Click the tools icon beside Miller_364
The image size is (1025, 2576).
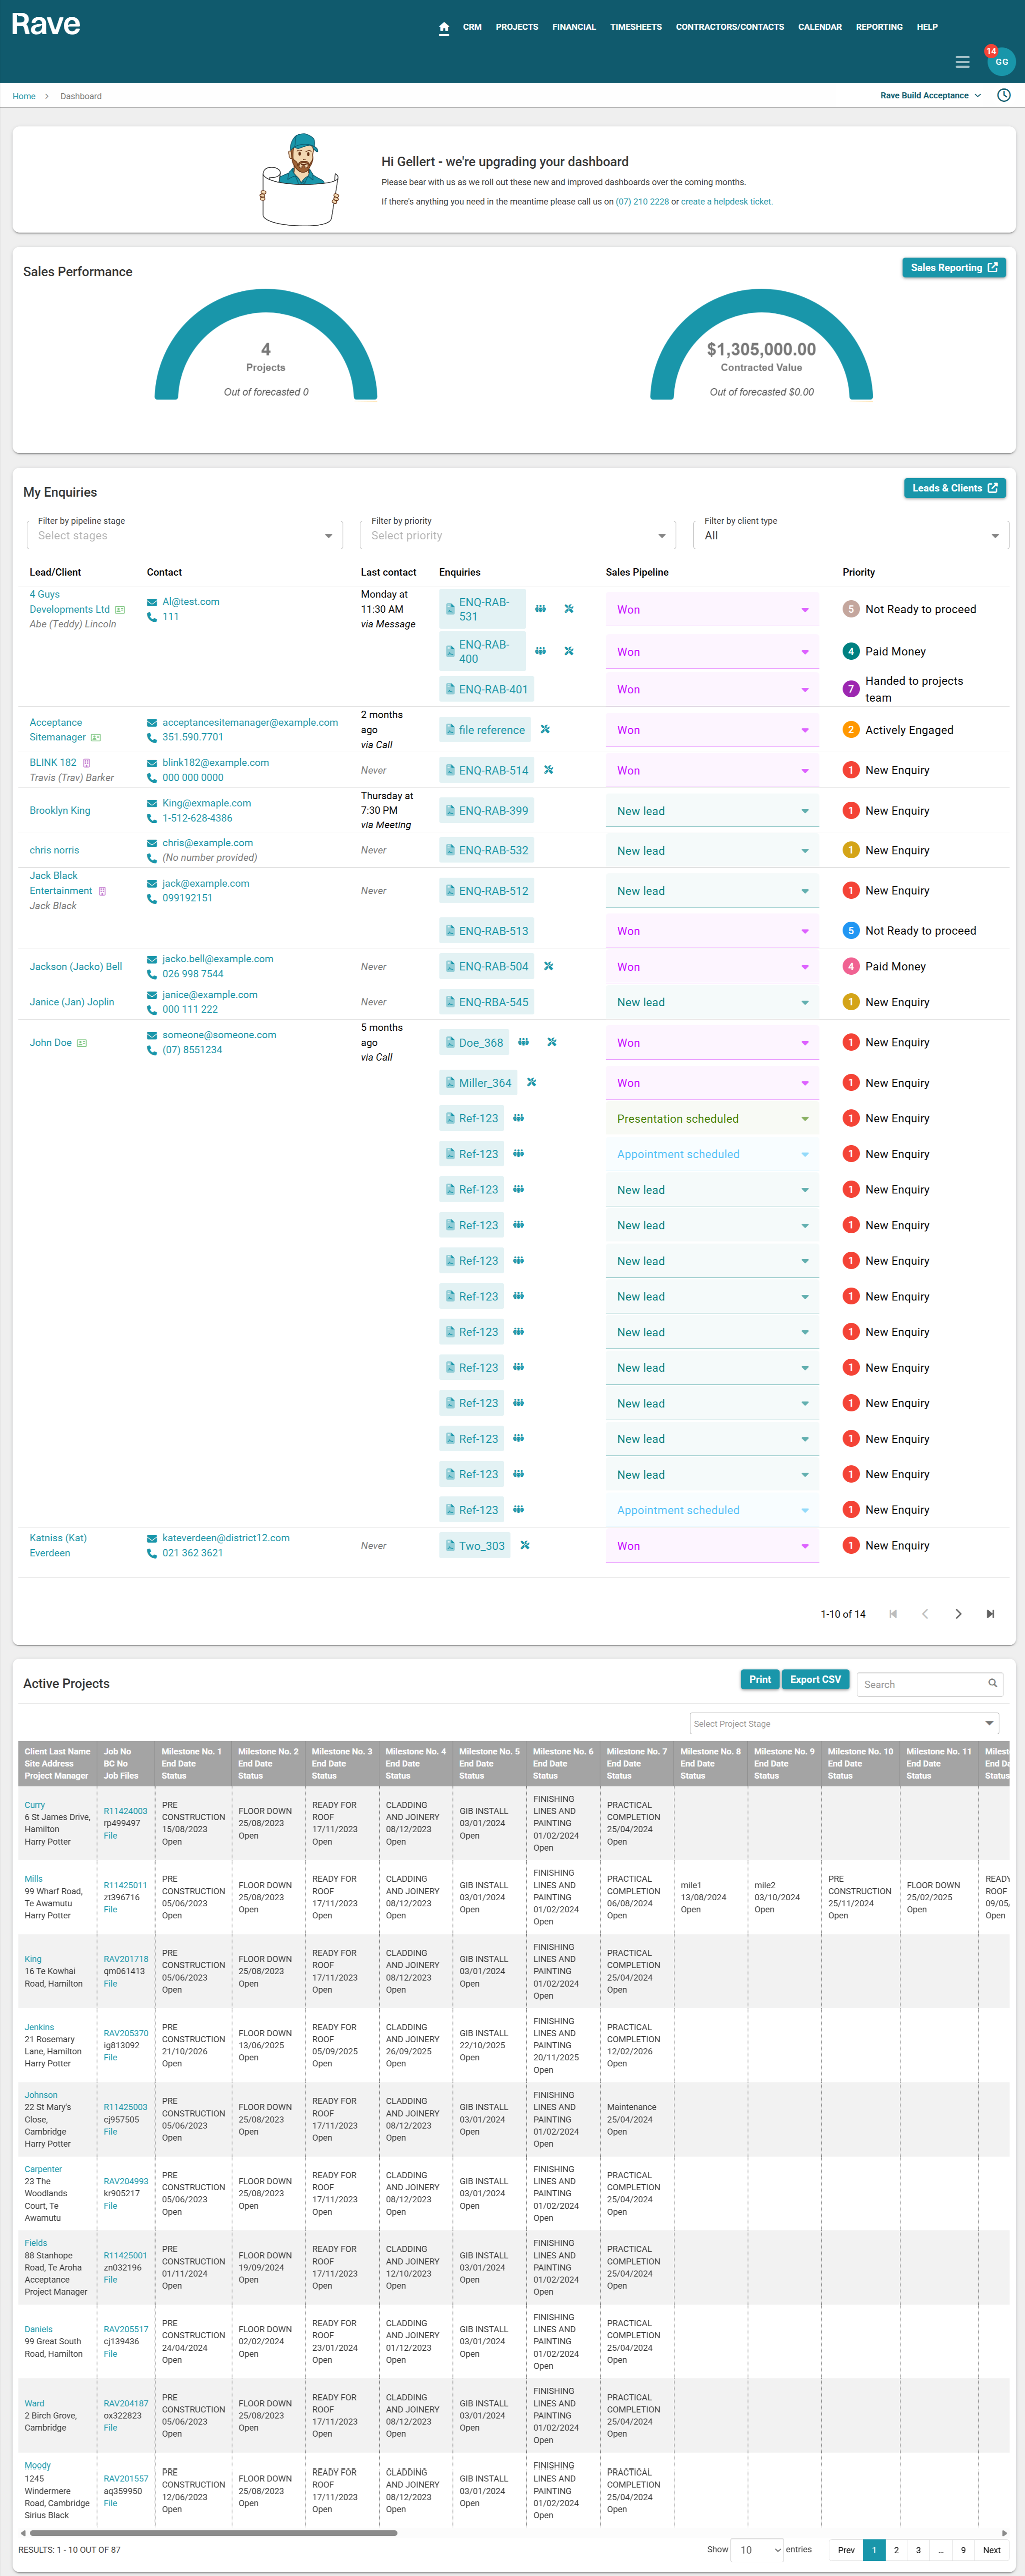531,1082
